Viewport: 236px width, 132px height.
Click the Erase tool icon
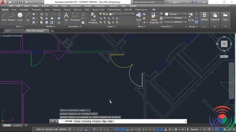tap(59, 14)
